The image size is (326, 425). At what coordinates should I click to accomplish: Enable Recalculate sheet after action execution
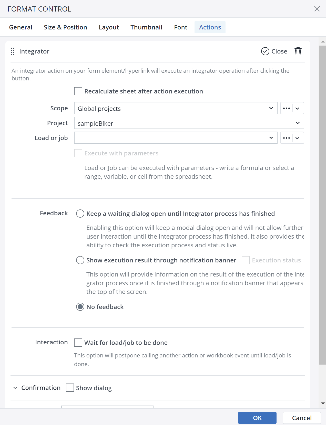pyautogui.click(x=78, y=91)
